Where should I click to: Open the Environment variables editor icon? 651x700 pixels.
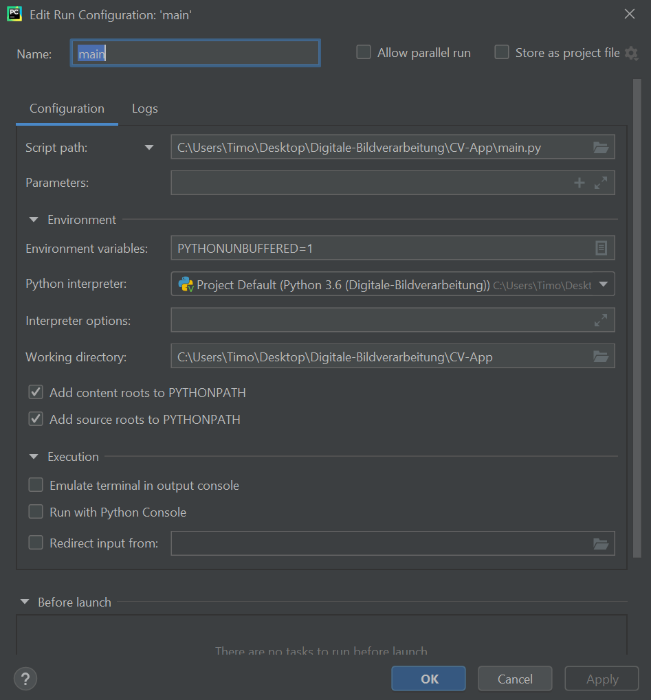[x=601, y=248]
